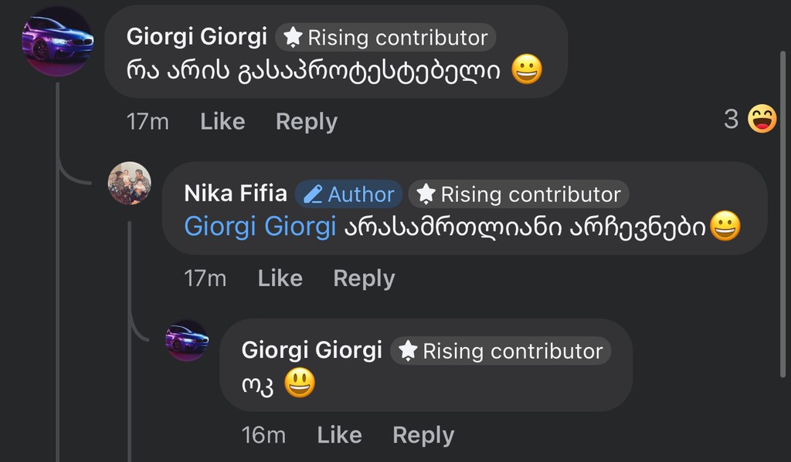
Task: Like the 'ოკ' reply by Giorgi Giorgi
Action: click(x=339, y=435)
